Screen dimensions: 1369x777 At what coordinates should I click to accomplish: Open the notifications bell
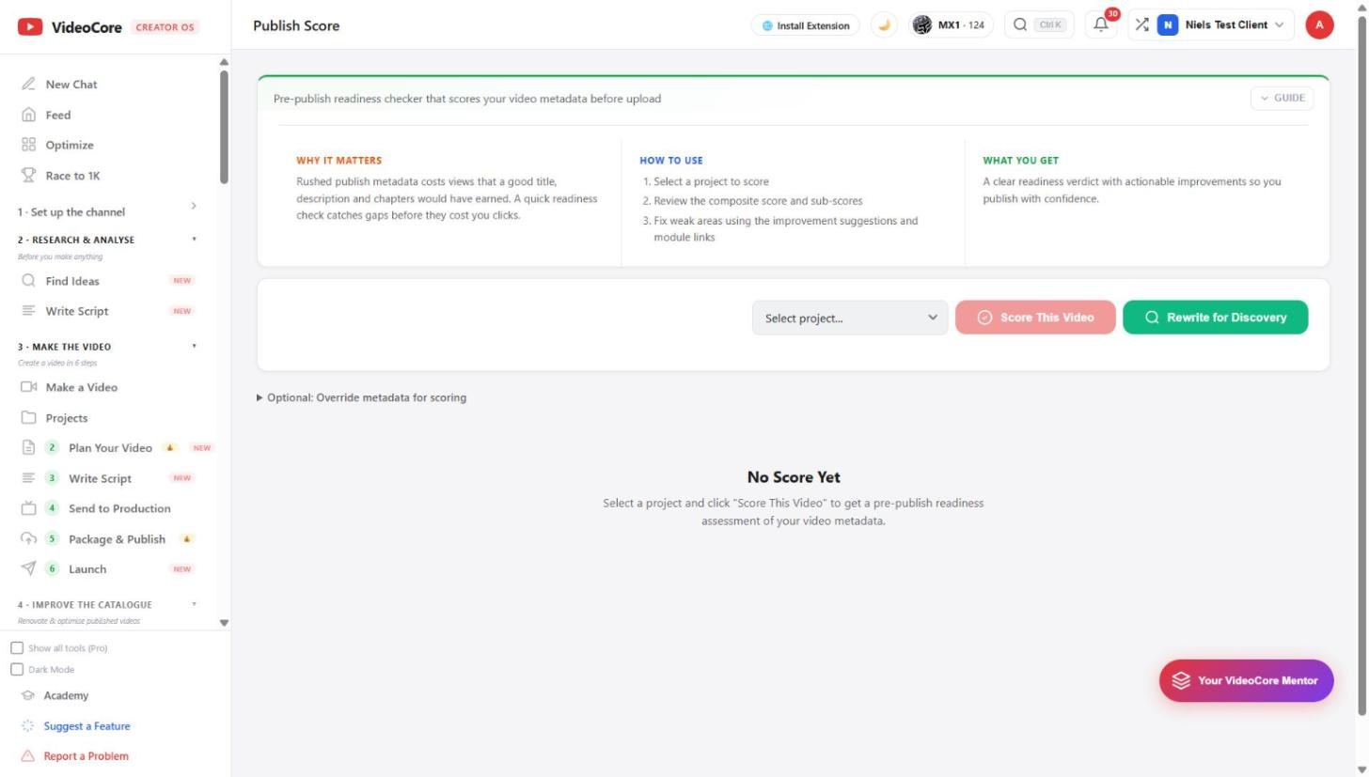click(1101, 25)
